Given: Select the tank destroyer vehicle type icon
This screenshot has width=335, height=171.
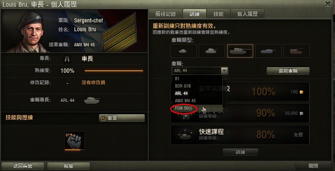Looking at the screenshot, I should coord(268,51).
